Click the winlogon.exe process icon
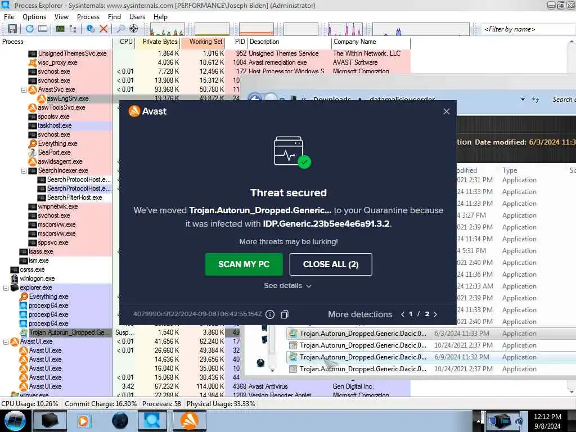Viewport: 576px width, 432px height. 14,278
